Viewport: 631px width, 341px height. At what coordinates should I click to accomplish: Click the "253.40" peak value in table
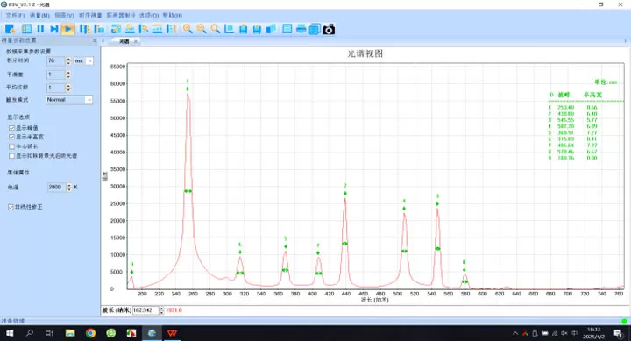point(565,108)
